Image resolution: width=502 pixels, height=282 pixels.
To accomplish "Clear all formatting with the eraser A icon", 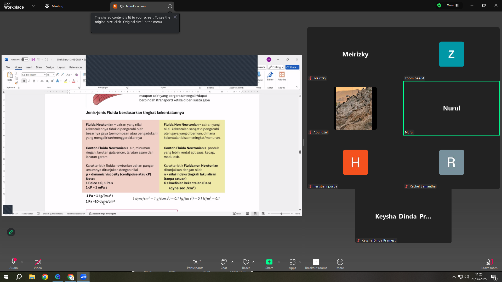I will (x=77, y=75).
